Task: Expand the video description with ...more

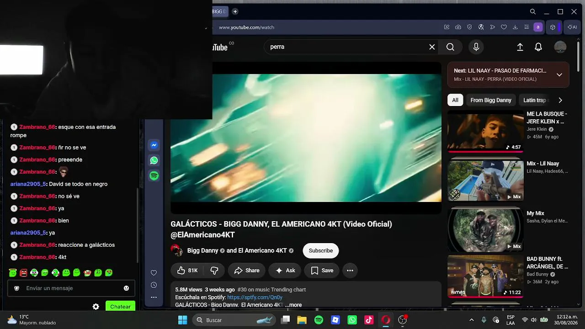Action: pos(293,305)
